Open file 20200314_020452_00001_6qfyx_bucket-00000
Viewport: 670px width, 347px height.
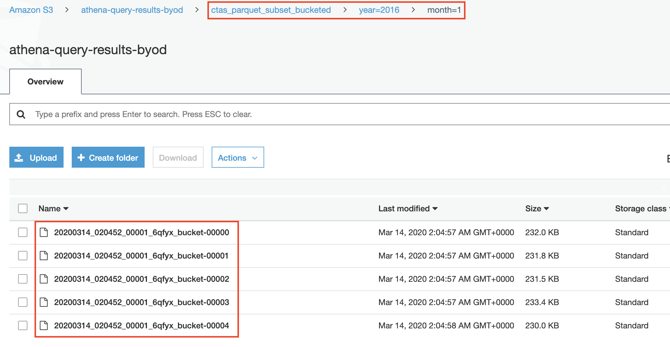point(142,232)
